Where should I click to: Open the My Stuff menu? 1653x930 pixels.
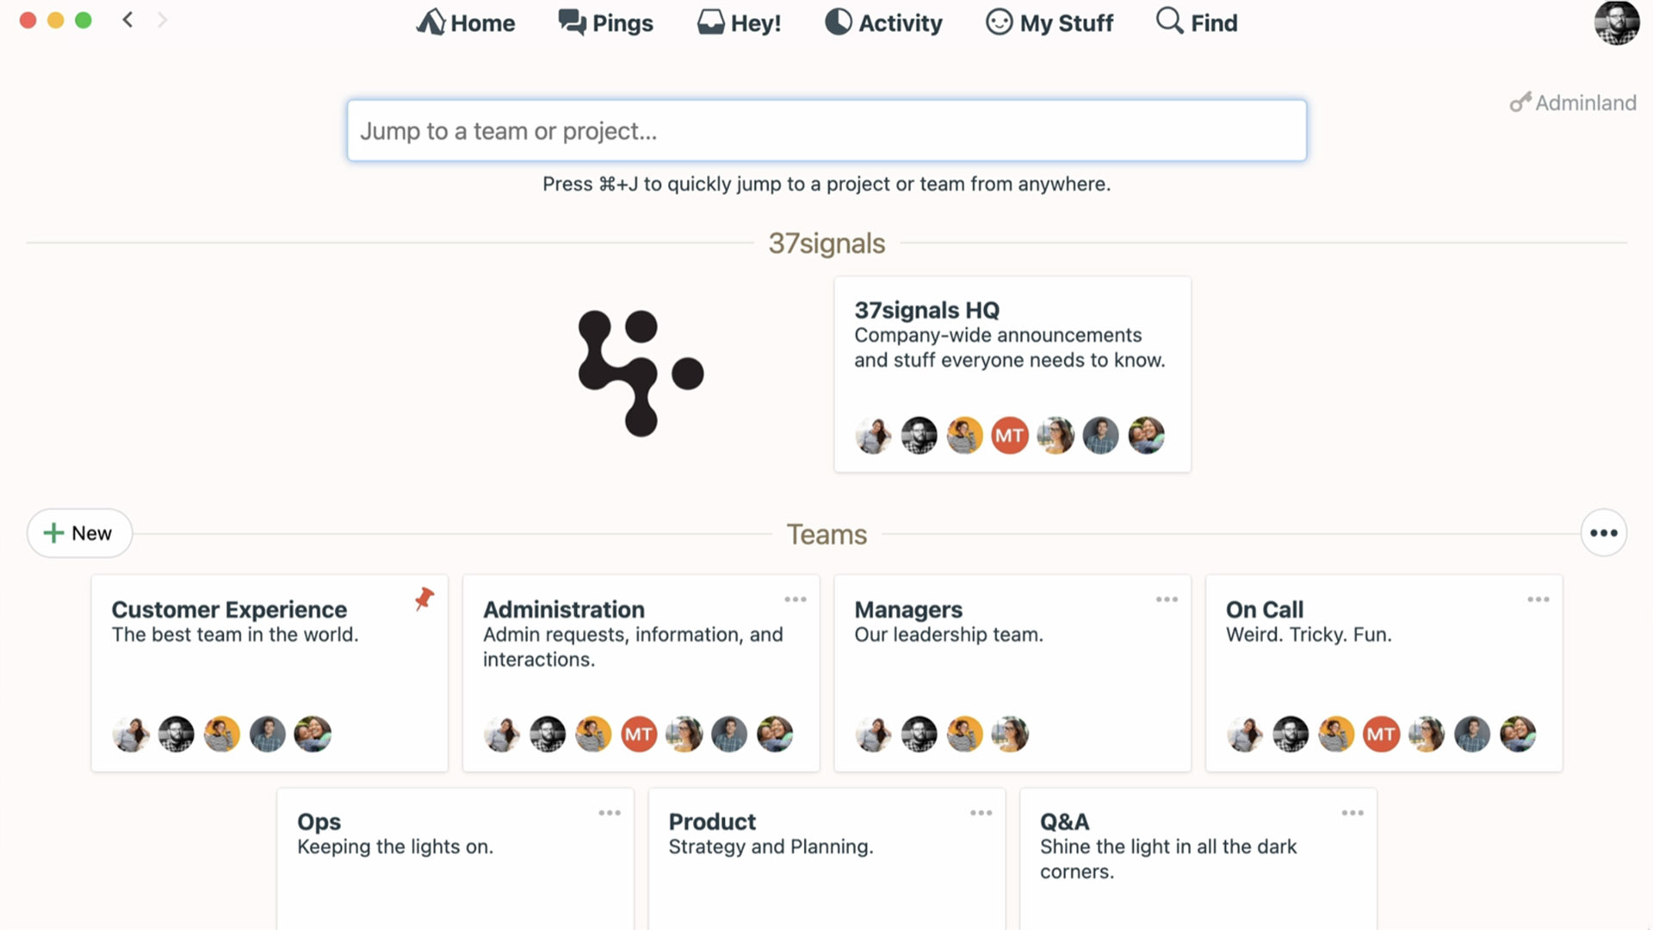(1049, 23)
